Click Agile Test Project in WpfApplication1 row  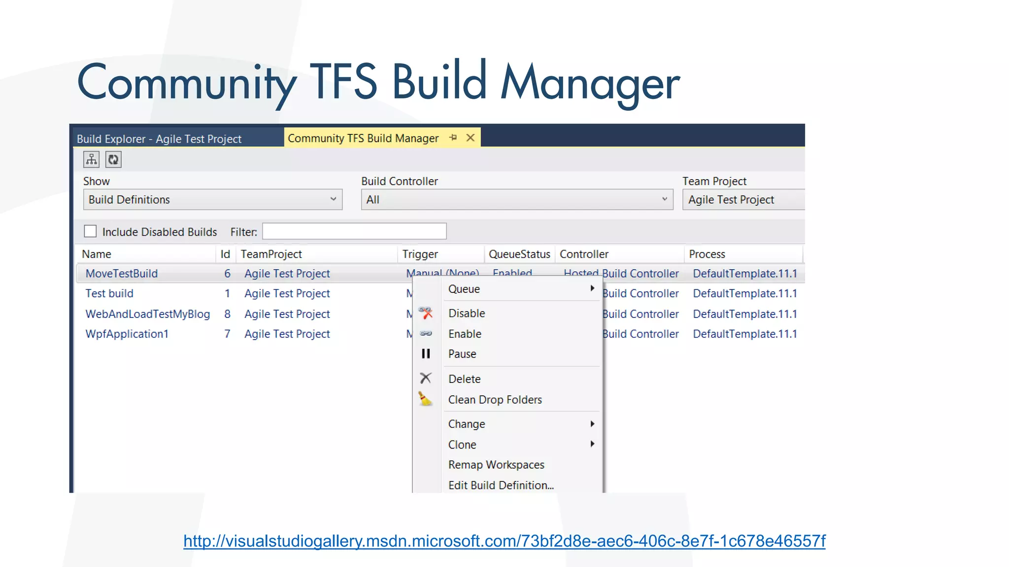(x=287, y=334)
